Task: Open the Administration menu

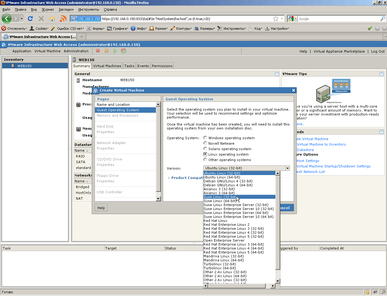Action: [x=76, y=51]
